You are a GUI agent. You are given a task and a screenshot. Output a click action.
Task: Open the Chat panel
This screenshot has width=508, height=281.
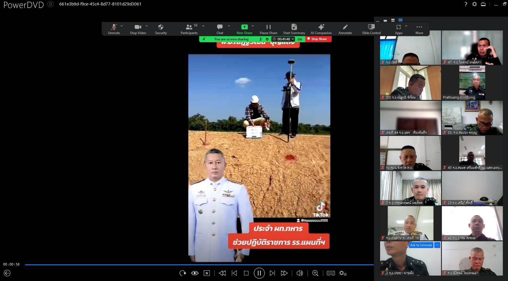(220, 29)
